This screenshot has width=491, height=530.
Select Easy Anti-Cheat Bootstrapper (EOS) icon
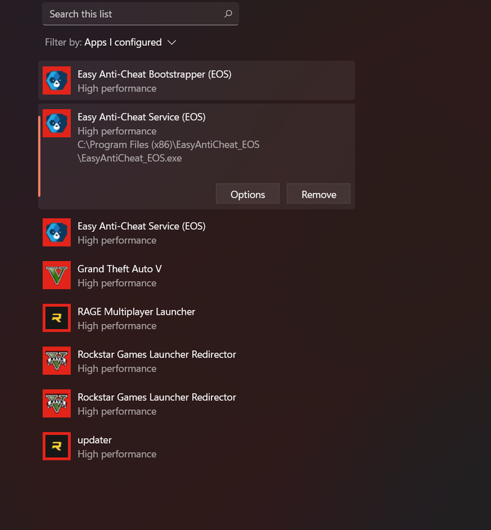point(56,80)
